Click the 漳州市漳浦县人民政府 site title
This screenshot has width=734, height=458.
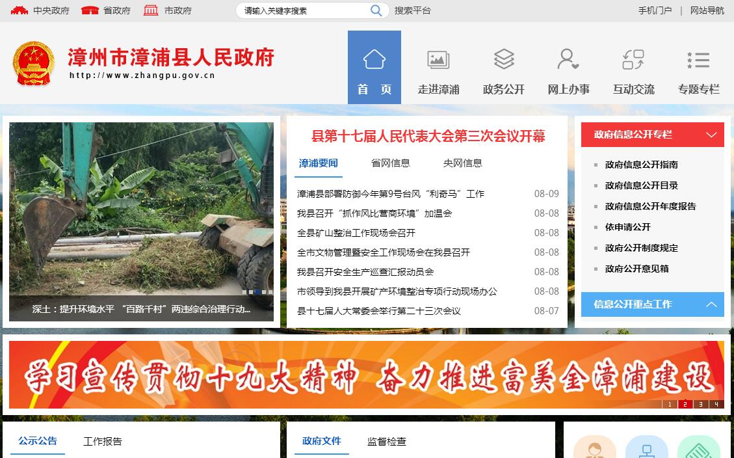tap(171, 57)
